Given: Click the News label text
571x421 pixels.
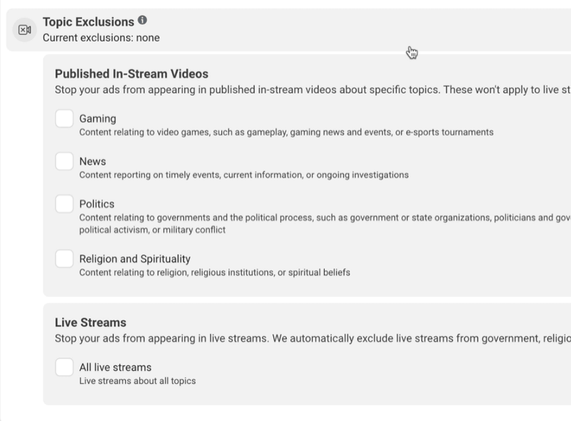Looking at the screenshot, I should pos(93,162).
